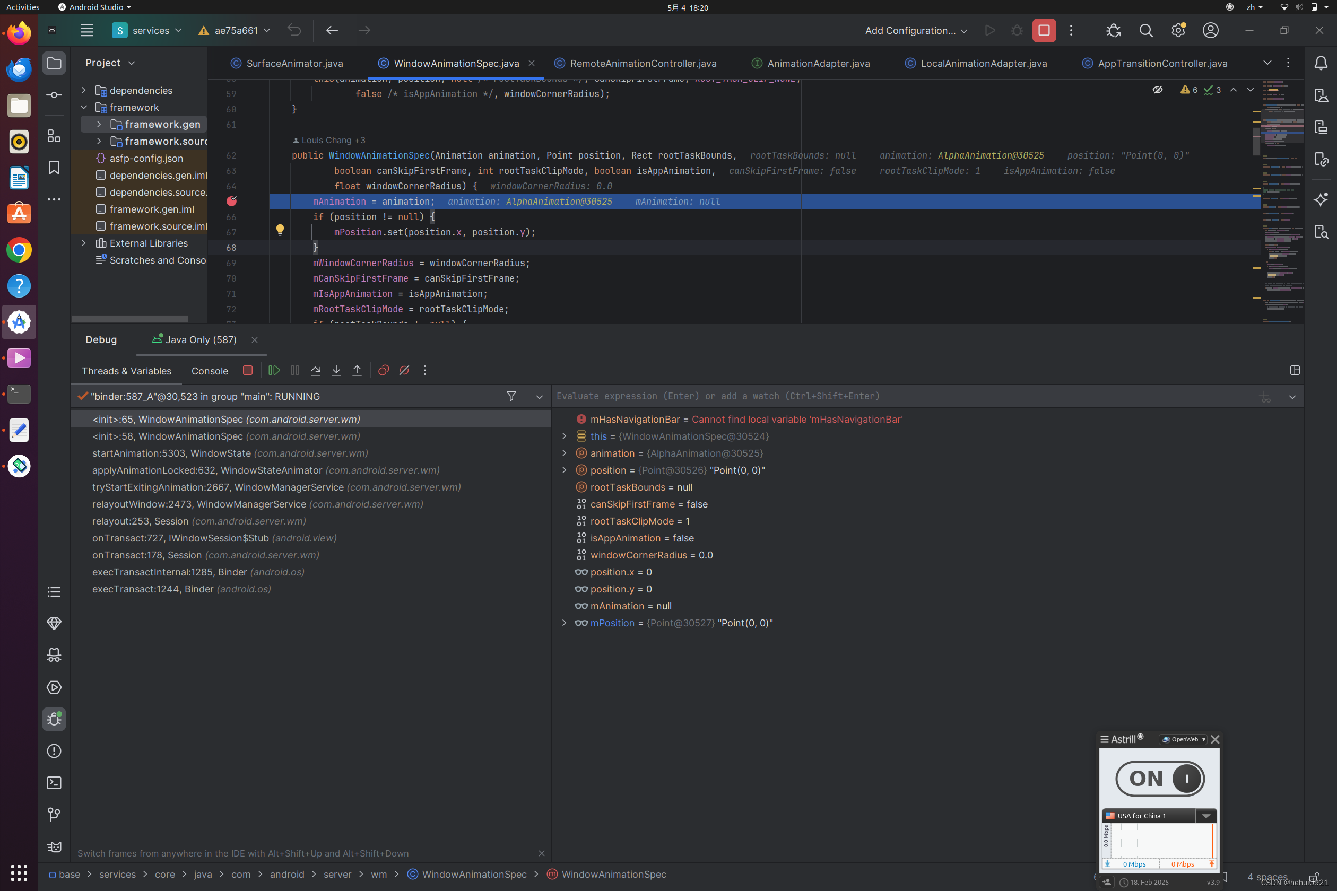Switch to SurfaceAnimator.java tab
This screenshot has width=1337, height=891.
[x=286, y=63]
